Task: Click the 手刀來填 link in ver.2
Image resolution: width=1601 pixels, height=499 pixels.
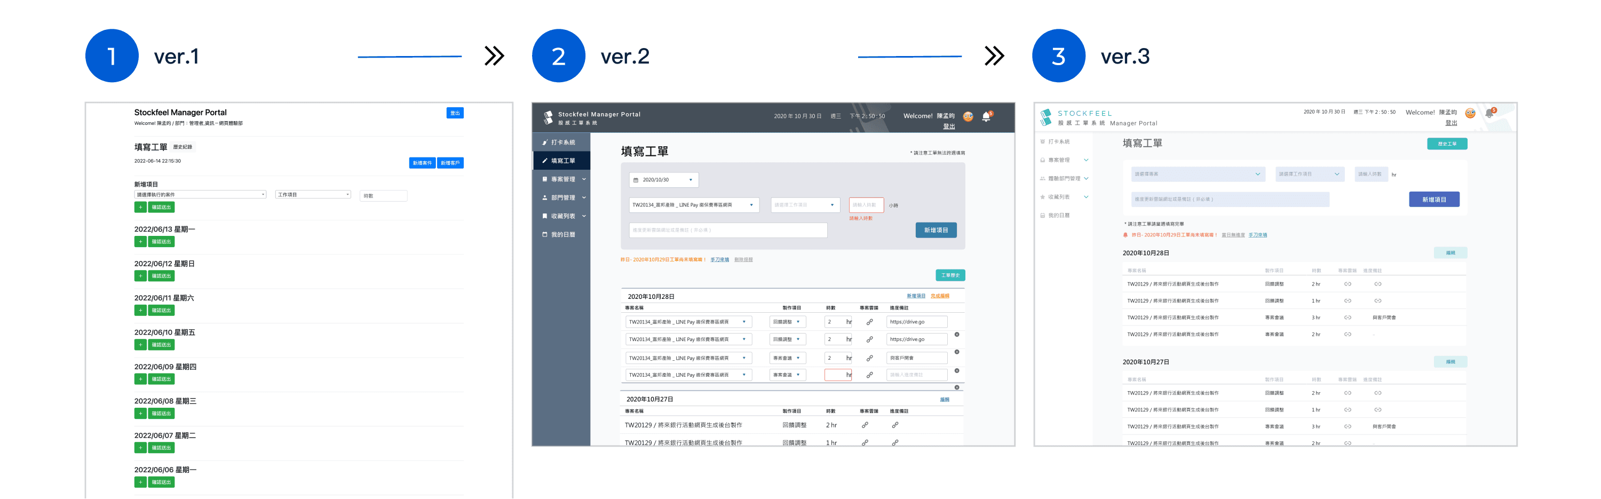Action: tap(719, 260)
